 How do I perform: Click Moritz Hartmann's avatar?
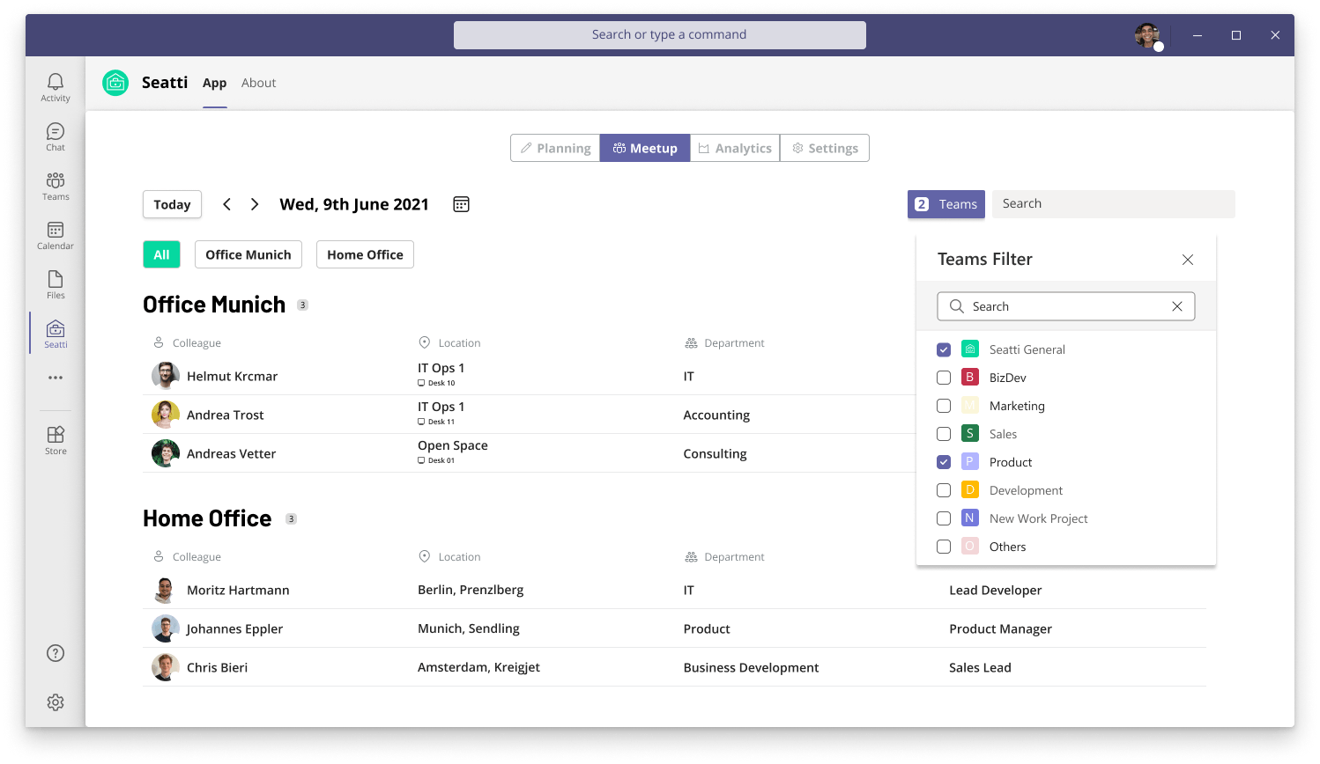[166, 590]
